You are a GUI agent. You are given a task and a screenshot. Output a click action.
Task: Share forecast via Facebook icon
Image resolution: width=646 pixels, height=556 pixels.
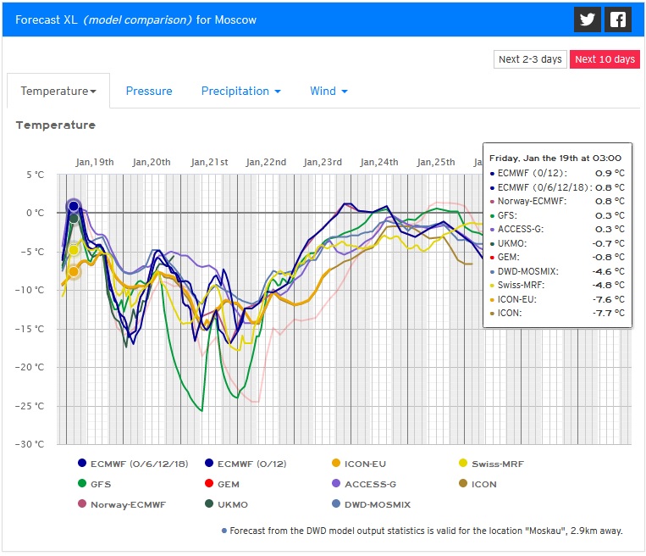click(618, 19)
